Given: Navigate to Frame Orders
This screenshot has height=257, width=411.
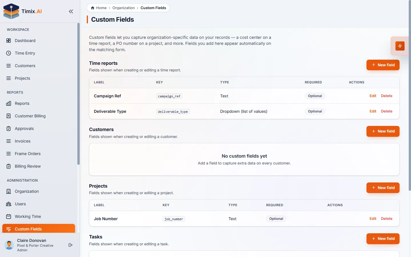Looking at the screenshot, I should point(39,154).
